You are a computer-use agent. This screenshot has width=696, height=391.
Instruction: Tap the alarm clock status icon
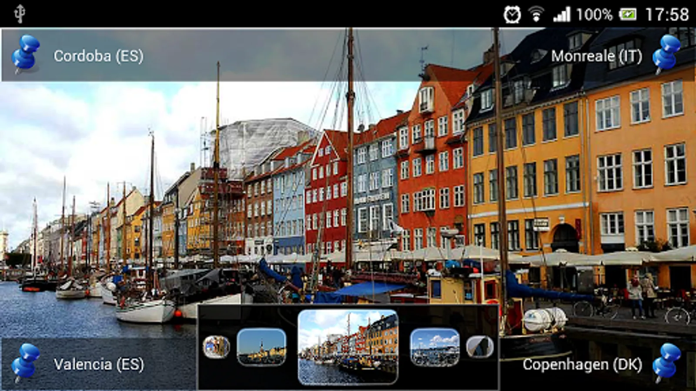(x=512, y=15)
